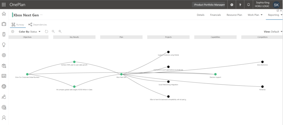
Task: Select the Decision Support green node
Action: 215,74
